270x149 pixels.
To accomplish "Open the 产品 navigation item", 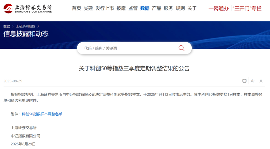I will (x=156, y=8).
